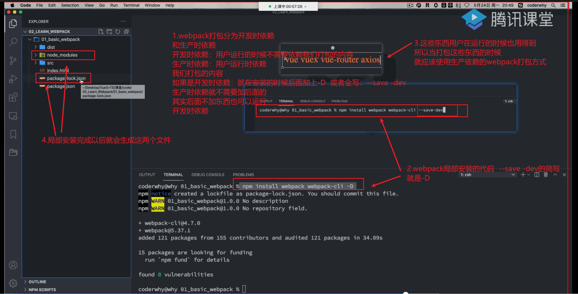Open the Help menu
578x294 pixels.
point(170,5)
